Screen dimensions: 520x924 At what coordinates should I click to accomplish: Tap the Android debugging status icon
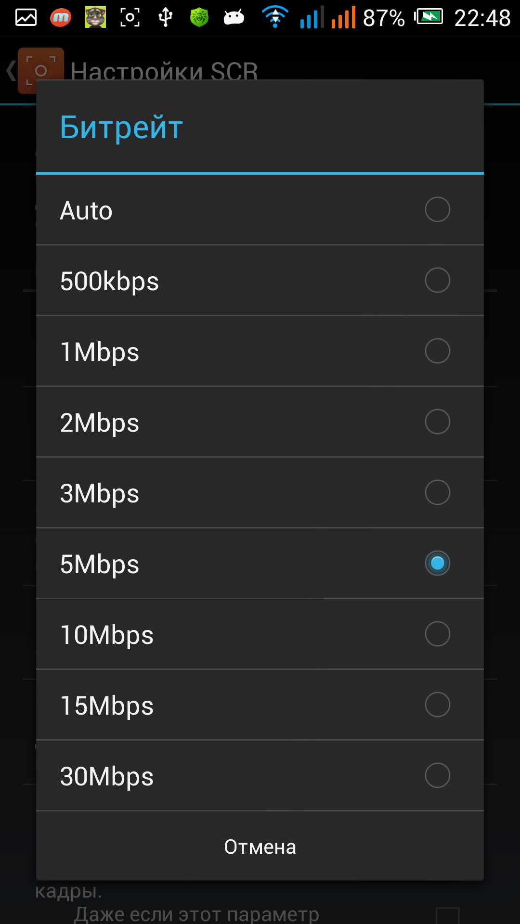(234, 18)
